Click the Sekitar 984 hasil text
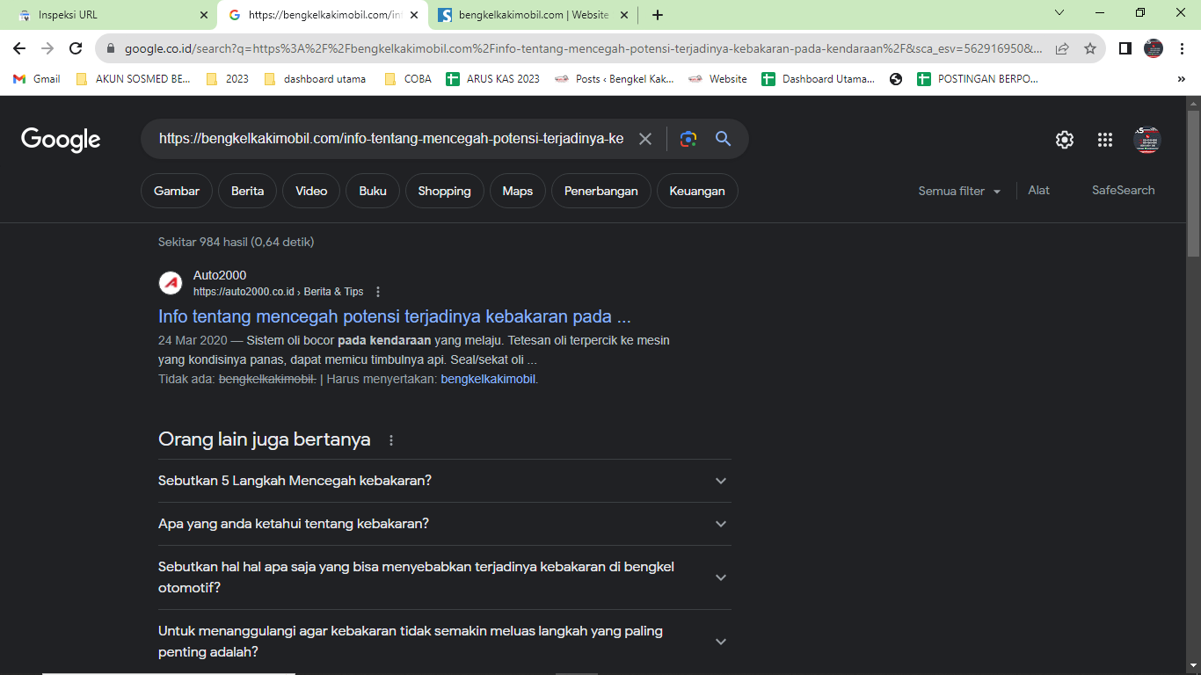Screen dimensions: 1201x675 coord(236,242)
